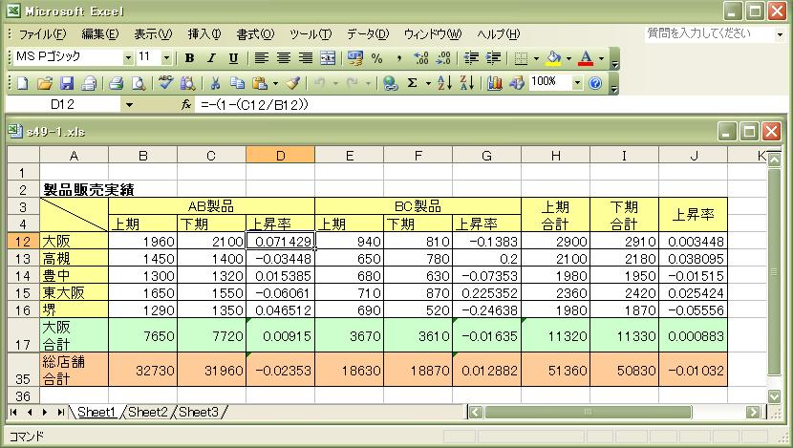Sort ascending
The height and width of the screenshot is (448, 793).
444,83
